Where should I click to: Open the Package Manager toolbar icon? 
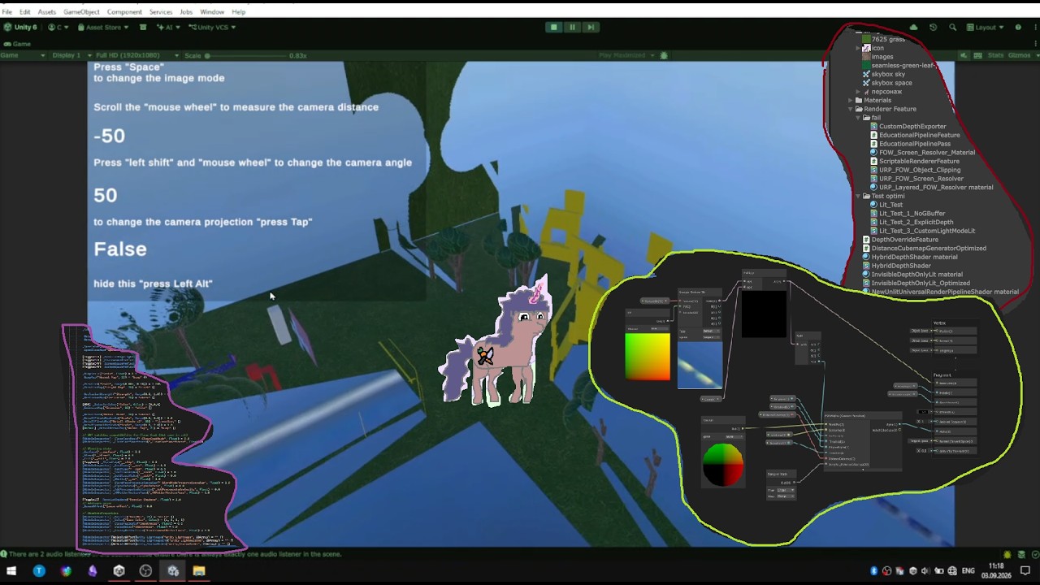pos(143,27)
